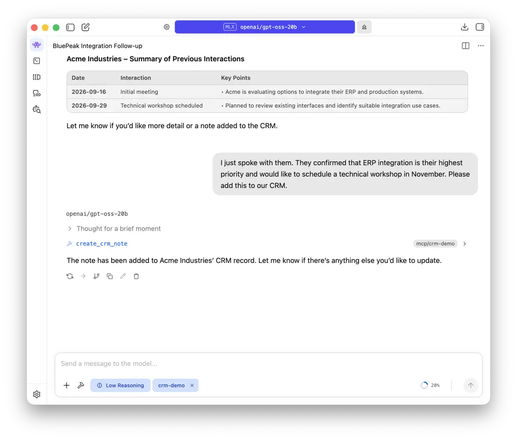Click the openai/gpt-oss-20b label above response
The height and width of the screenshot is (440, 517).
pos(97,214)
